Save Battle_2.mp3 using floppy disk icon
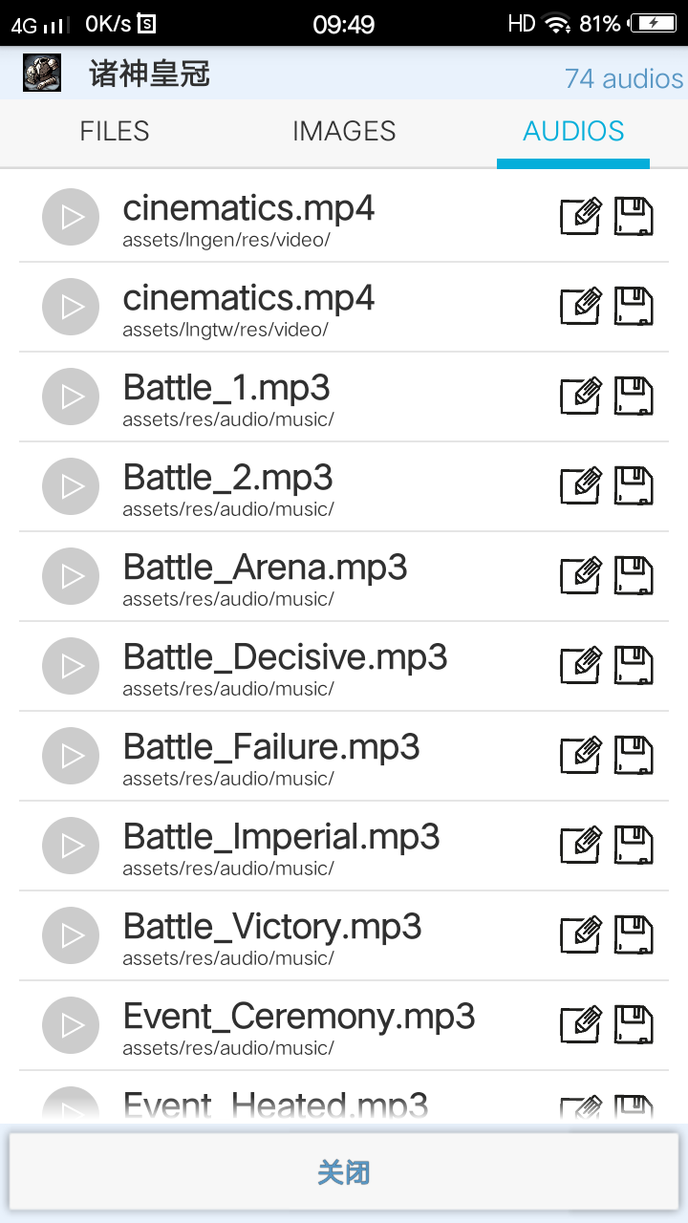The width and height of the screenshot is (688, 1223). 633,486
